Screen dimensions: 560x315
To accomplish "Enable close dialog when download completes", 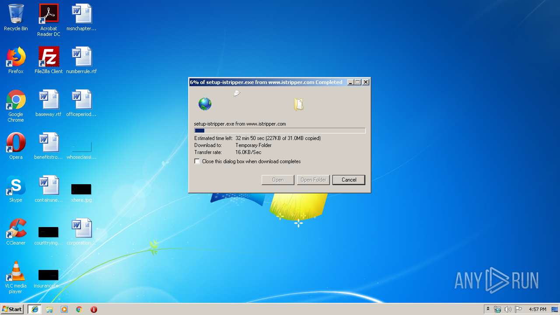I will click(x=197, y=161).
